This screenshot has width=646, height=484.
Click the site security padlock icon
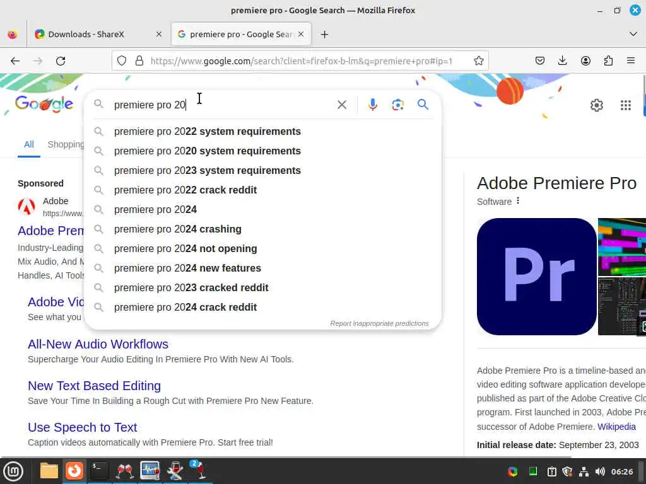click(139, 61)
